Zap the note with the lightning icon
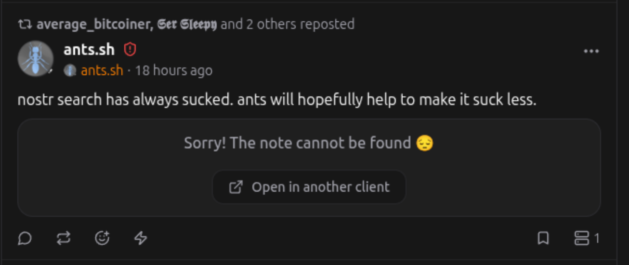Viewport: 629px width, 265px height. (140, 238)
